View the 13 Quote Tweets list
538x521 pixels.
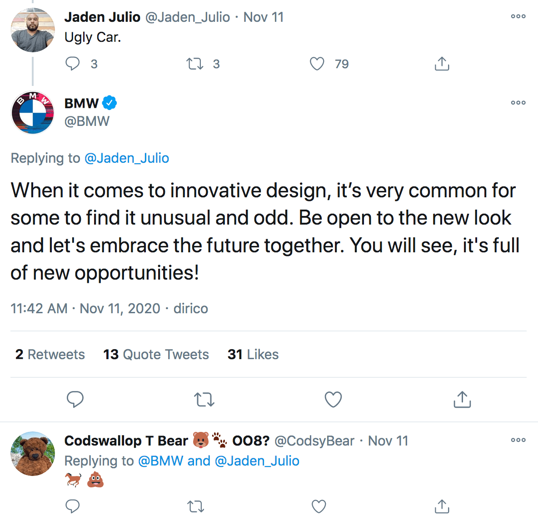[x=156, y=355]
